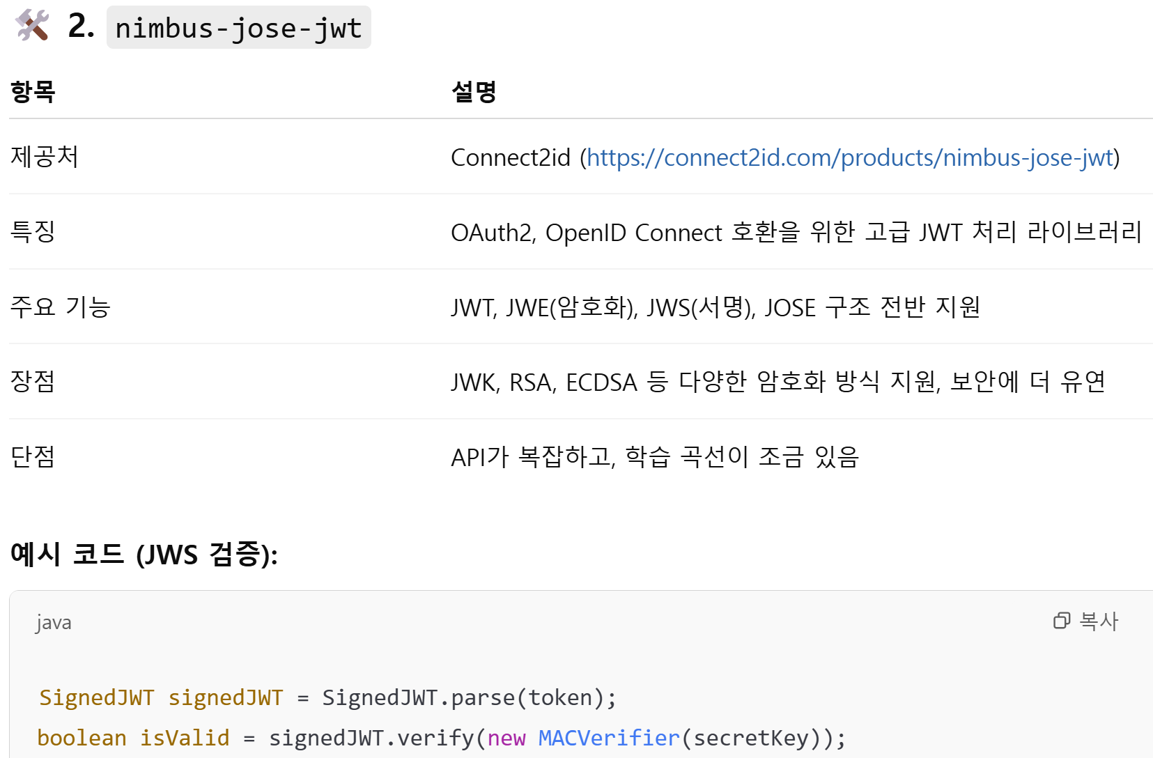Viewport: 1153px width, 758px height.
Task: Open the connect2id.com nimbus-jose-jwt link
Action: coord(850,158)
